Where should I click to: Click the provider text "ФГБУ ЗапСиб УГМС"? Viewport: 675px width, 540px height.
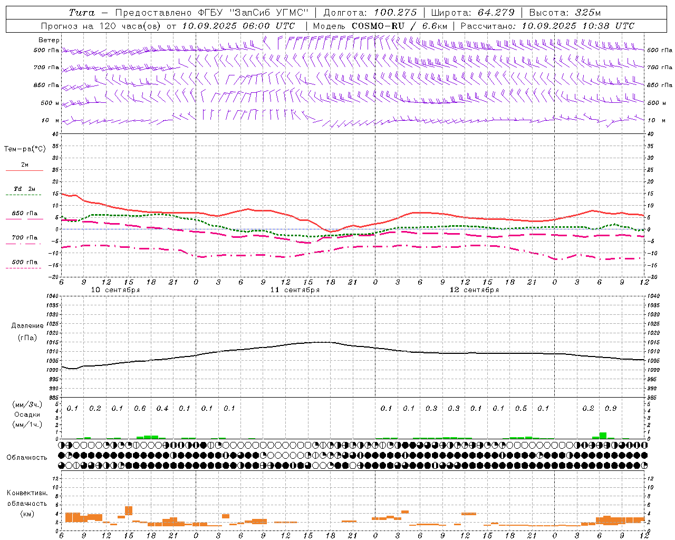(x=253, y=13)
